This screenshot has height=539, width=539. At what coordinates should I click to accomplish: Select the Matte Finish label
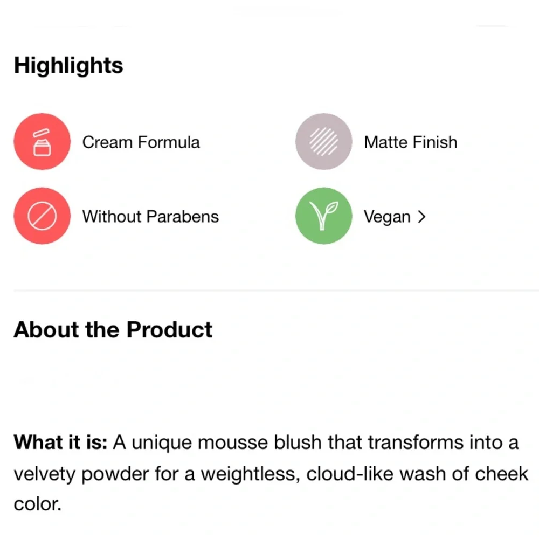[410, 142]
